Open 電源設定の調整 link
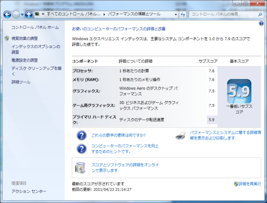 point(24,60)
